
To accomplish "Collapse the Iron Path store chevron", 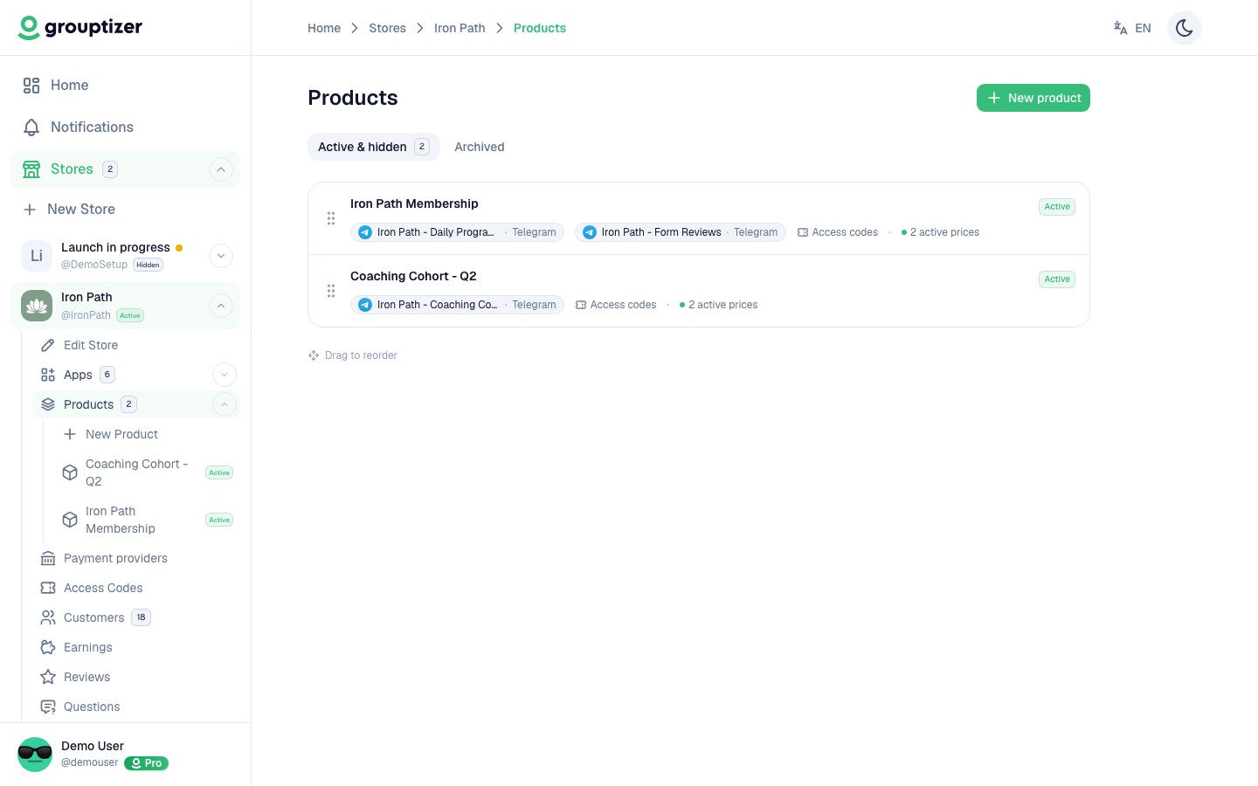I will point(221,306).
